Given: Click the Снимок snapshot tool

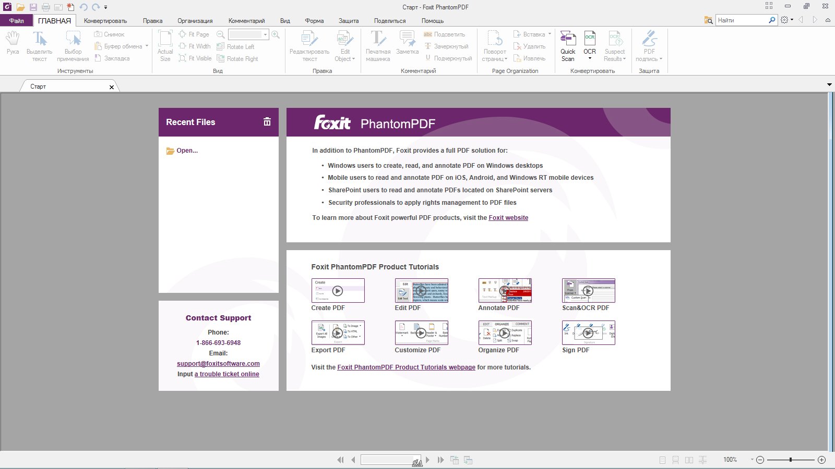Looking at the screenshot, I should pos(109,34).
